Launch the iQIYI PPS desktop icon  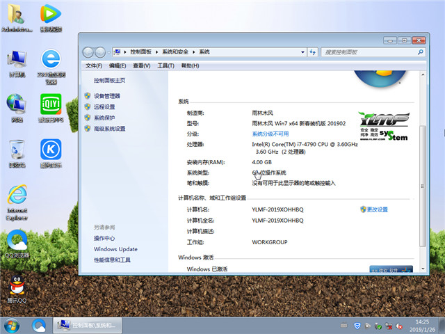(51, 109)
